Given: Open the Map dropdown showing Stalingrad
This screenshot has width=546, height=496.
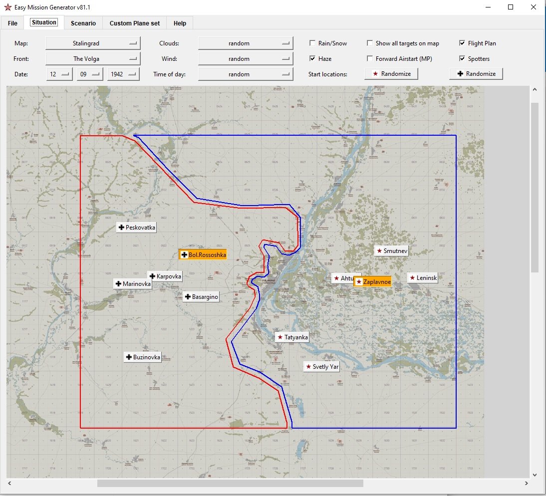Looking at the screenshot, I should 93,43.
